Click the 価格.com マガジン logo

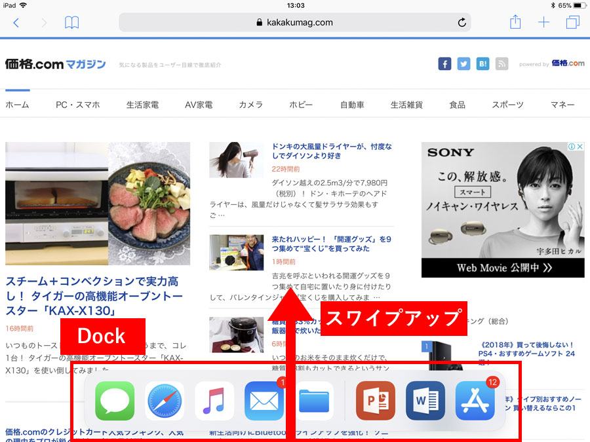(55, 64)
